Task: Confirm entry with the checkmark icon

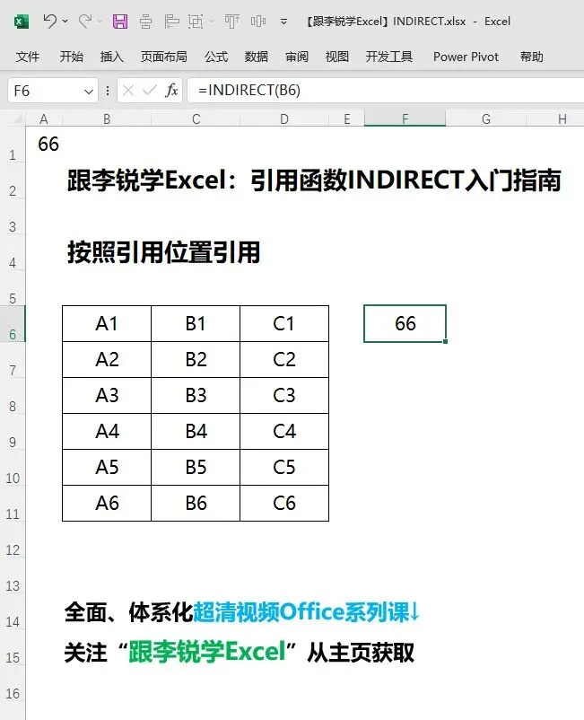Action: tap(150, 91)
